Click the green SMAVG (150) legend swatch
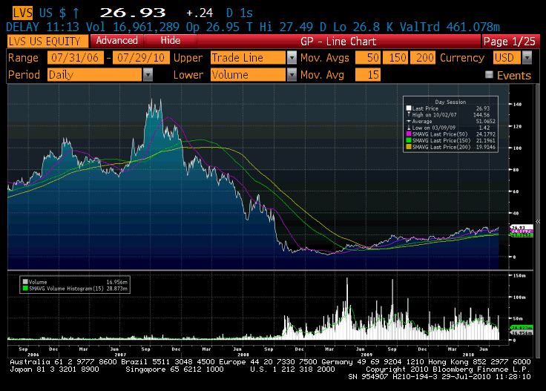This screenshot has width=546, height=391. 409,140
